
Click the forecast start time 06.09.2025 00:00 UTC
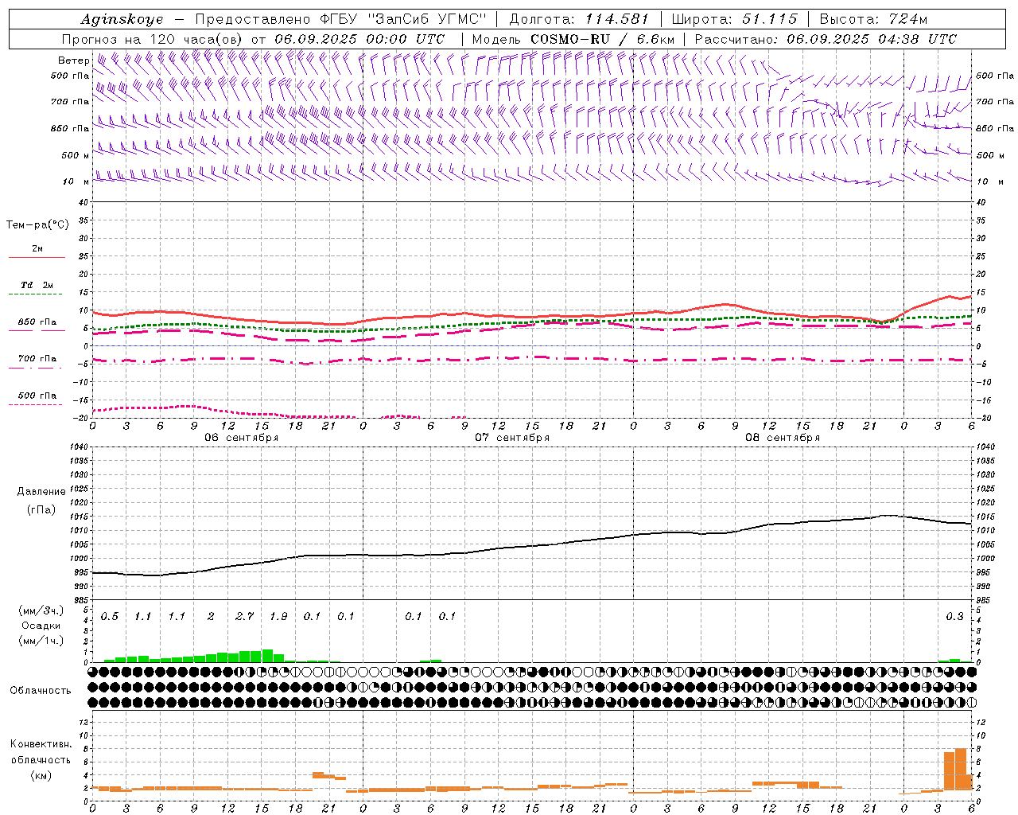click(x=359, y=39)
